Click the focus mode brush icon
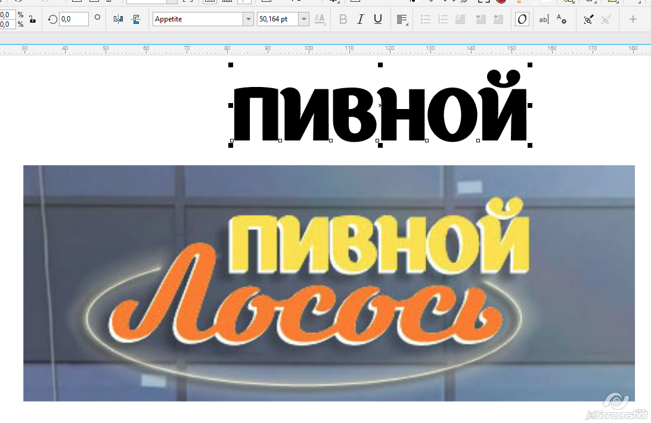Screen dimensions: 651x423 (x=588, y=20)
